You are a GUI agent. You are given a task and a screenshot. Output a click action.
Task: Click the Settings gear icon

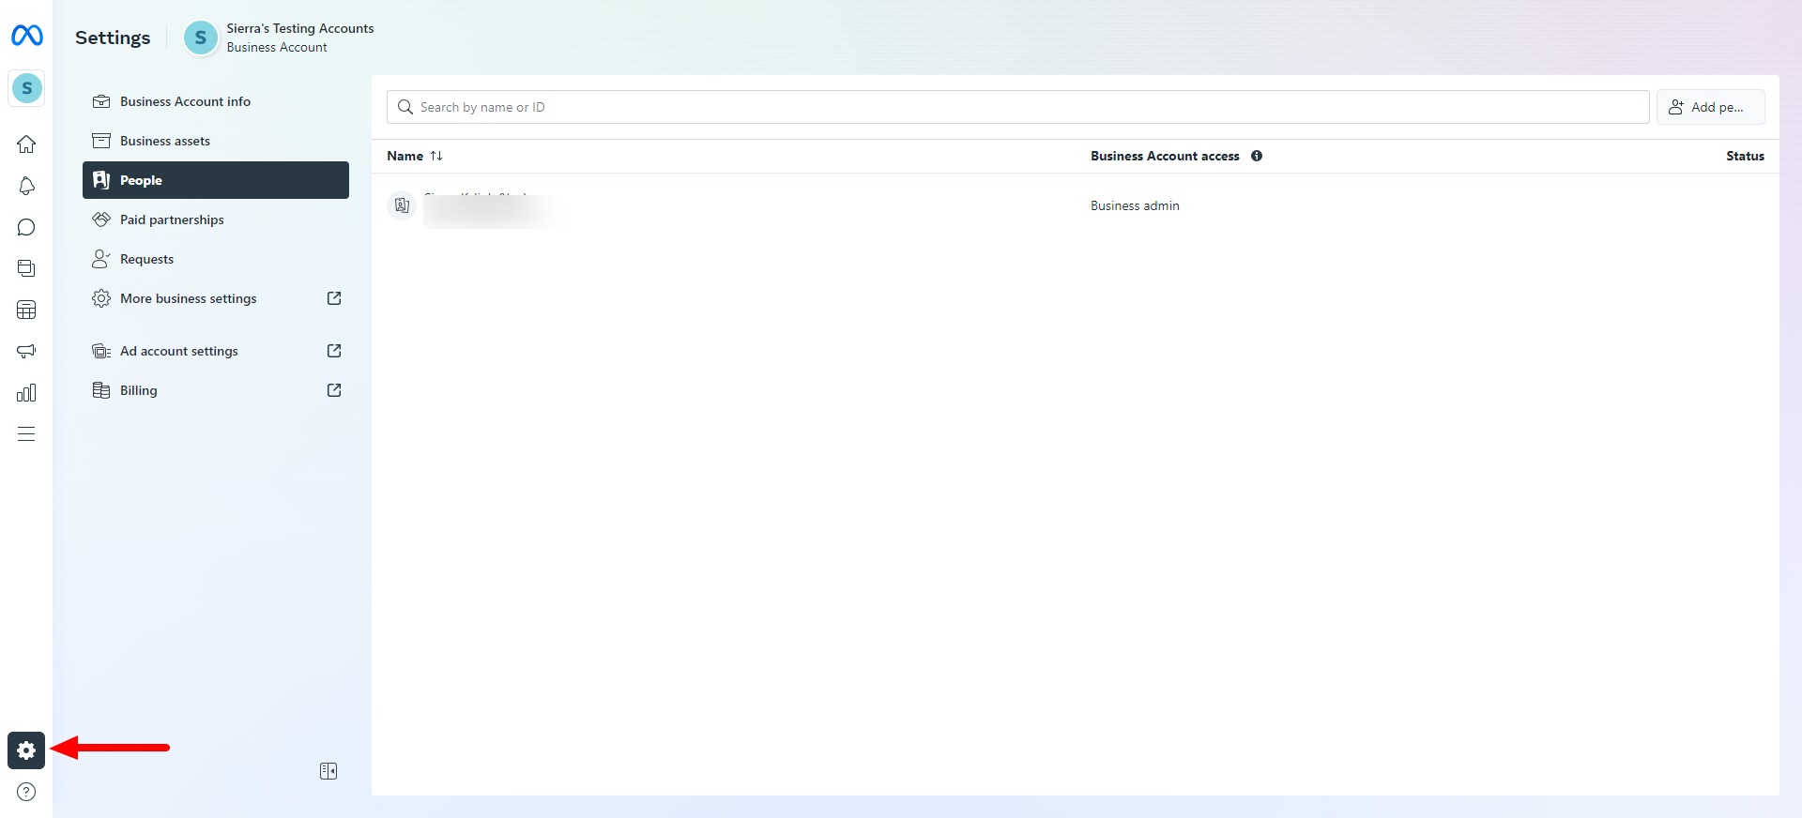[x=26, y=750]
